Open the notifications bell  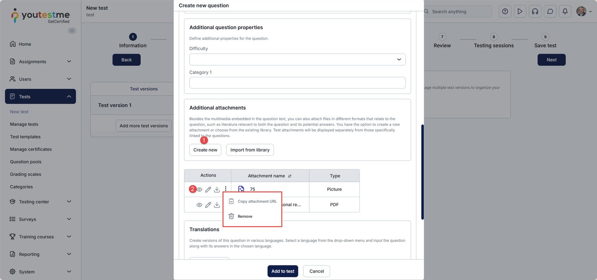click(565, 12)
